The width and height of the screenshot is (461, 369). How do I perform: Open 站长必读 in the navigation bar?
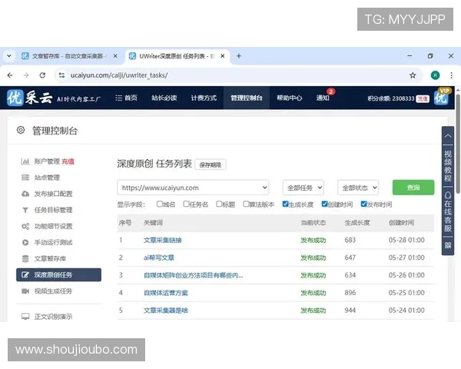point(164,98)
